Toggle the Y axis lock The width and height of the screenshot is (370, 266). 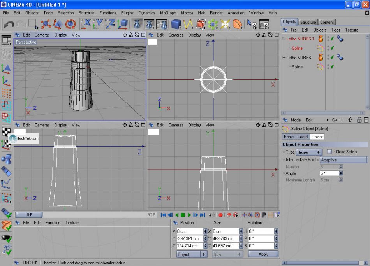point(98,24)
